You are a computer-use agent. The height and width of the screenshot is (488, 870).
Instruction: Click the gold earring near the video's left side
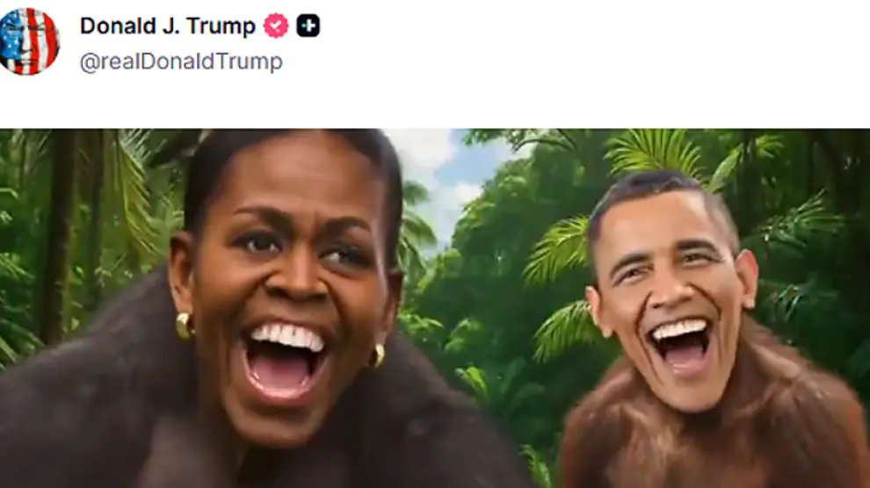point(185,327)
